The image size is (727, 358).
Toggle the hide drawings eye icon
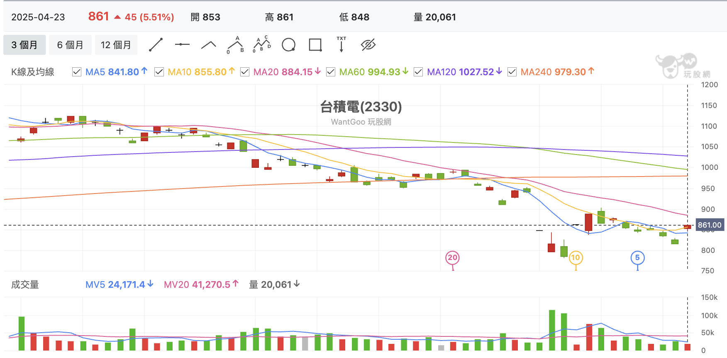[x=368, y=45]
